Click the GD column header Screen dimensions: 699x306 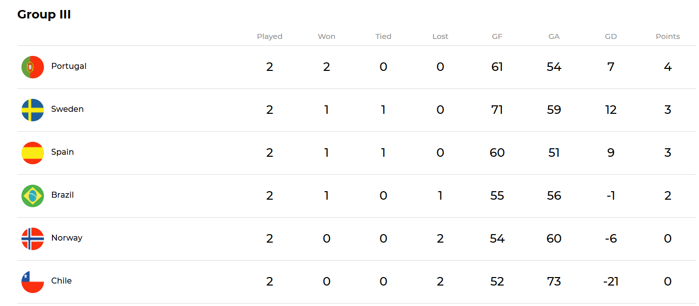click(x=611, y=36)
